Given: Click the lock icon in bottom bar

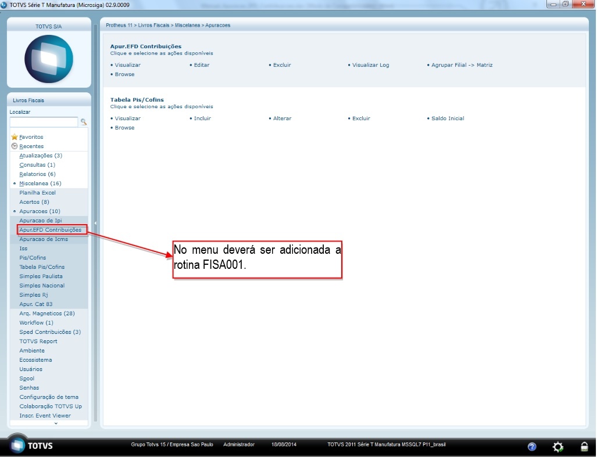Looking at the screenshot, I should (584, 447).
